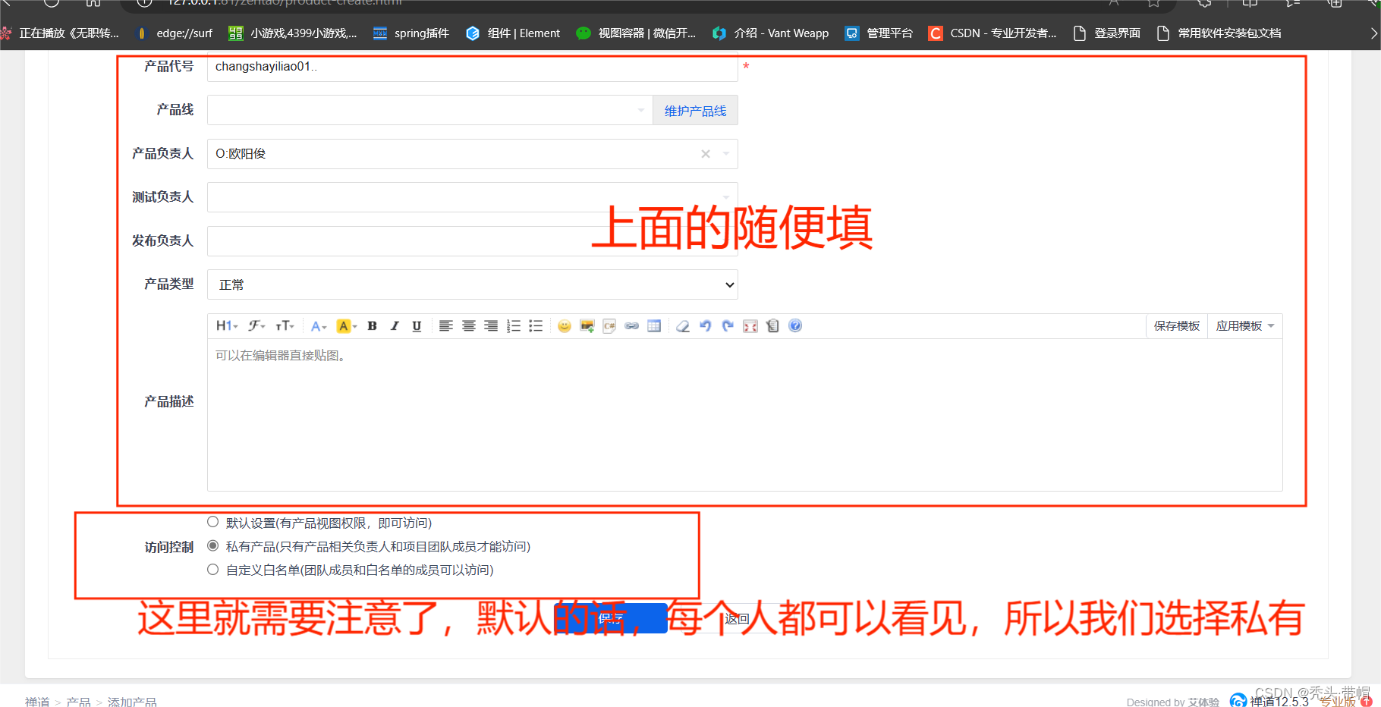
Task: Align text left in editor
Action: pos(446,326)
